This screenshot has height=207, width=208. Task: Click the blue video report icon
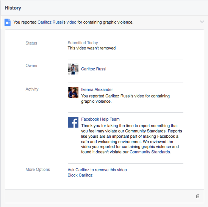coord(8,22)
